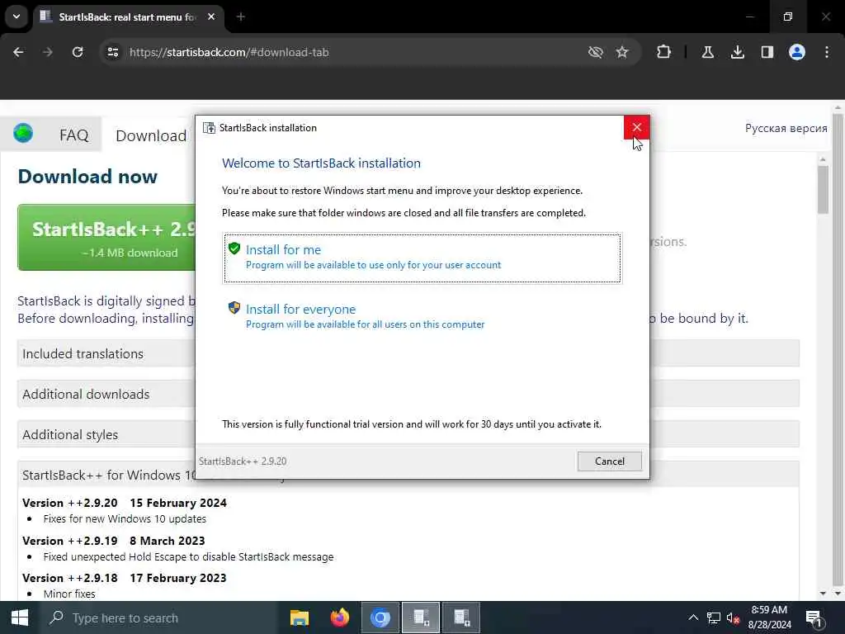Open the muted volume tray icon
The image size is (845, 634).
tap(733, 617)
